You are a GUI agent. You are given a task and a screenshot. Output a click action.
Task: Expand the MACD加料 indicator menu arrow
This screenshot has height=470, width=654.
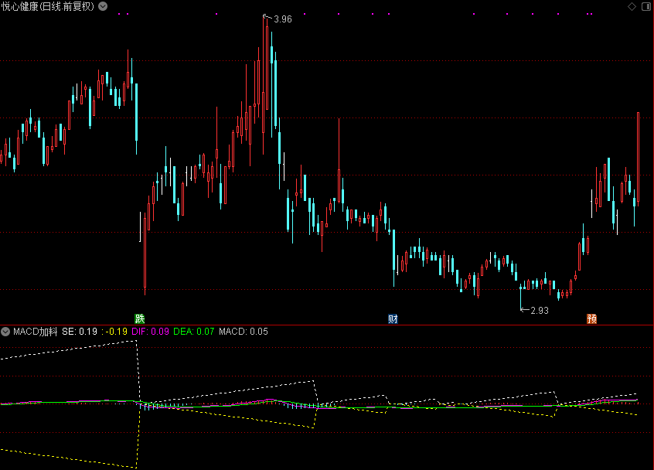click(6, 332)
